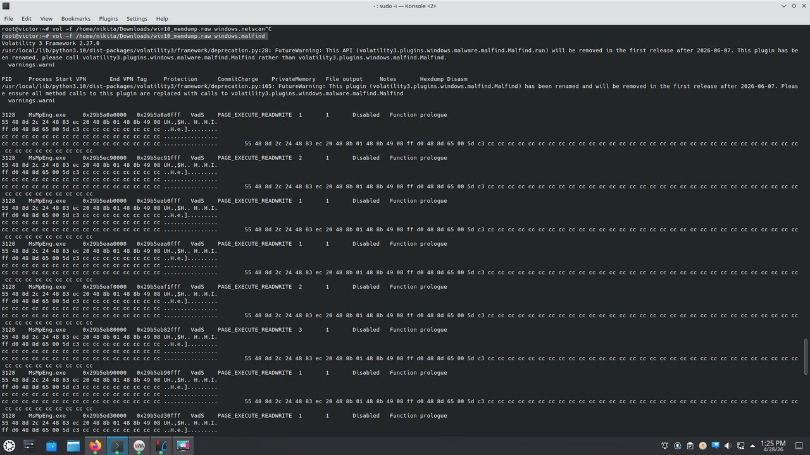Image resolution: width=810 pixels, height=455 pixels.
Task: Expand hidden system tray icons
Action: (x=754, y=446)
